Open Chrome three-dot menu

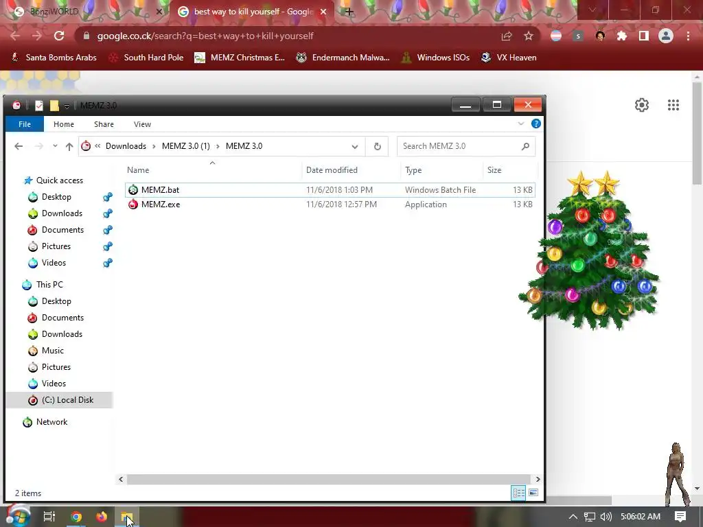(688, 36)
